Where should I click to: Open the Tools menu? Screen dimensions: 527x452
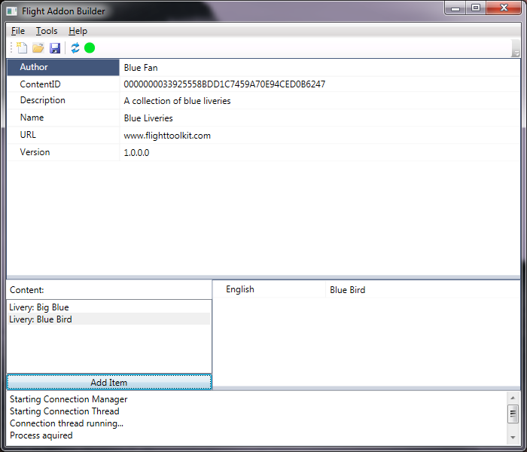click(x=47, y=31)
